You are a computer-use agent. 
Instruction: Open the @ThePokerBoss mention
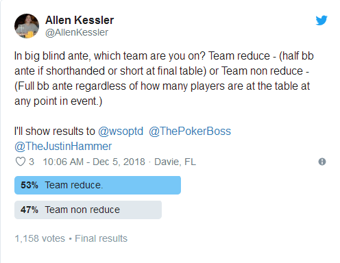click(x=190, y=131)
